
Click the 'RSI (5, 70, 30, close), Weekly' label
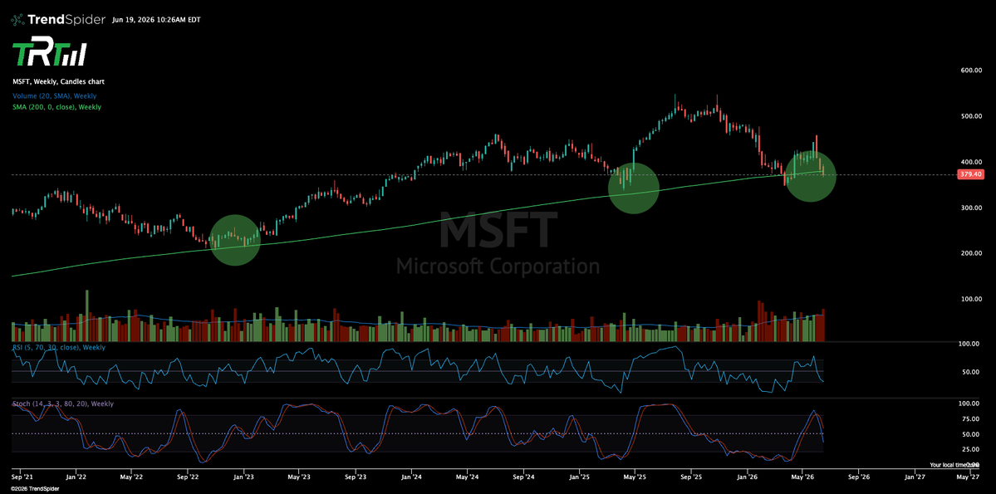tap(58, 348)
